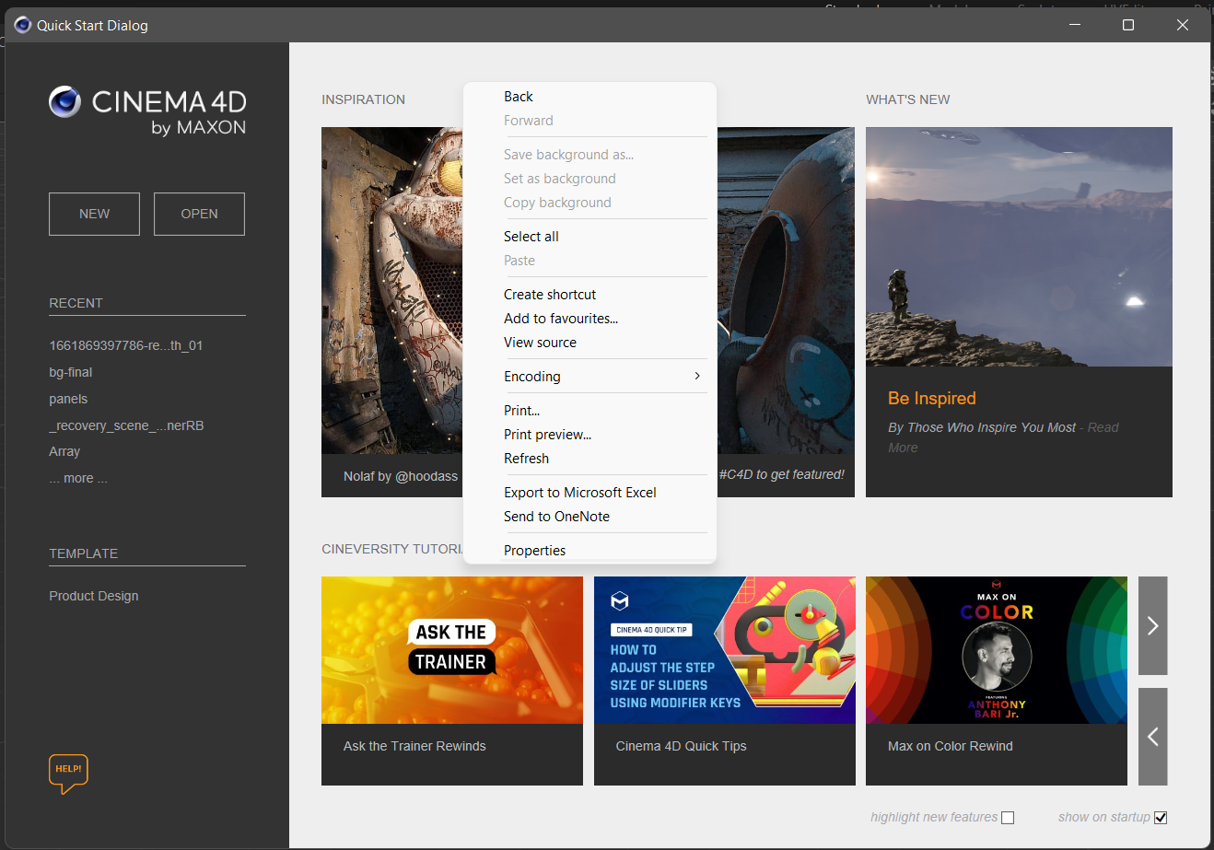Viewport: 1214px width, 850px height.
Task: Click the Read More link under Be Inspired
Action: [x=1103, y=427]
